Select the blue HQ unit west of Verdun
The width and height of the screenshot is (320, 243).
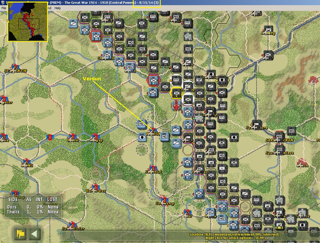pyautogui.click(x=141, y=124)
